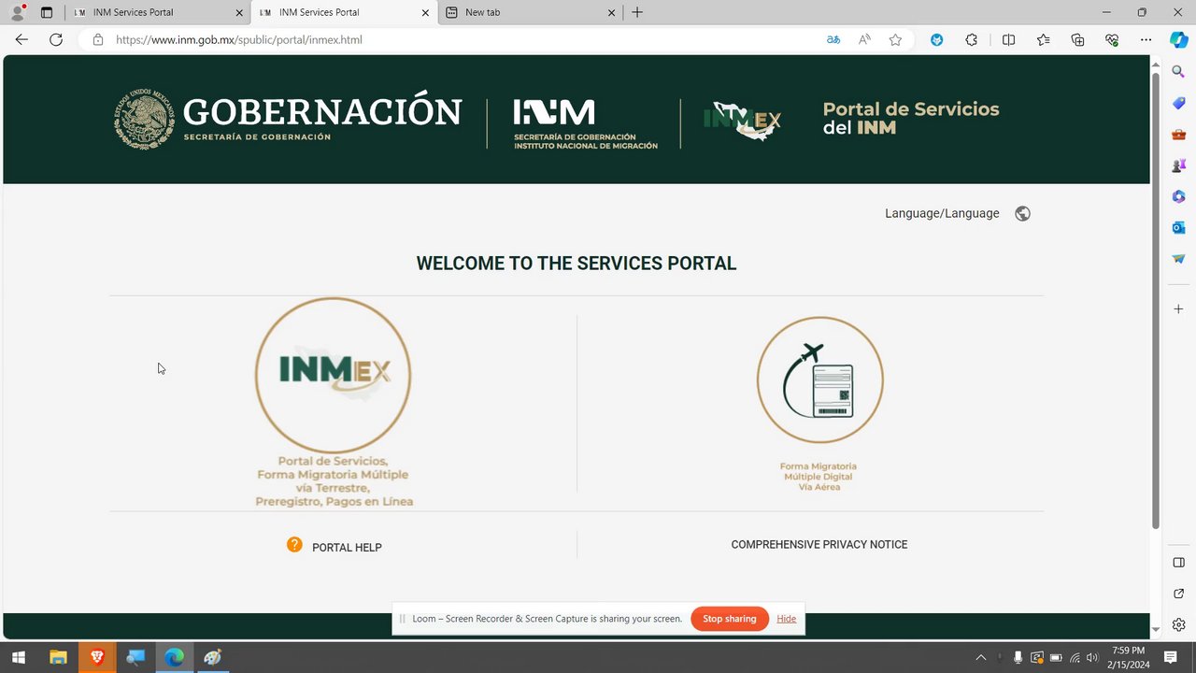Open the Portal de Servicios Forma Migratoria Terrestre caption
Image resolution: width=1196 pixels, height=673 pixels.
[x=334, y=481]
